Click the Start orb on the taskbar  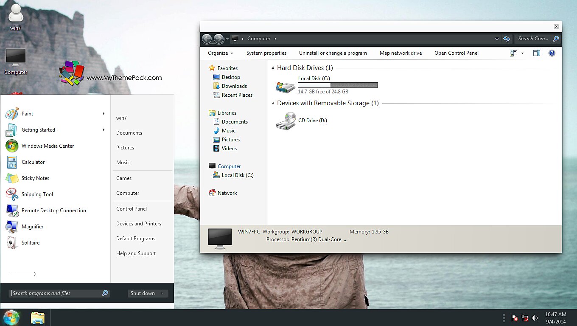(x=11, y=318)
